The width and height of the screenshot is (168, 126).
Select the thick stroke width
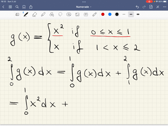[x=138, y=14]
